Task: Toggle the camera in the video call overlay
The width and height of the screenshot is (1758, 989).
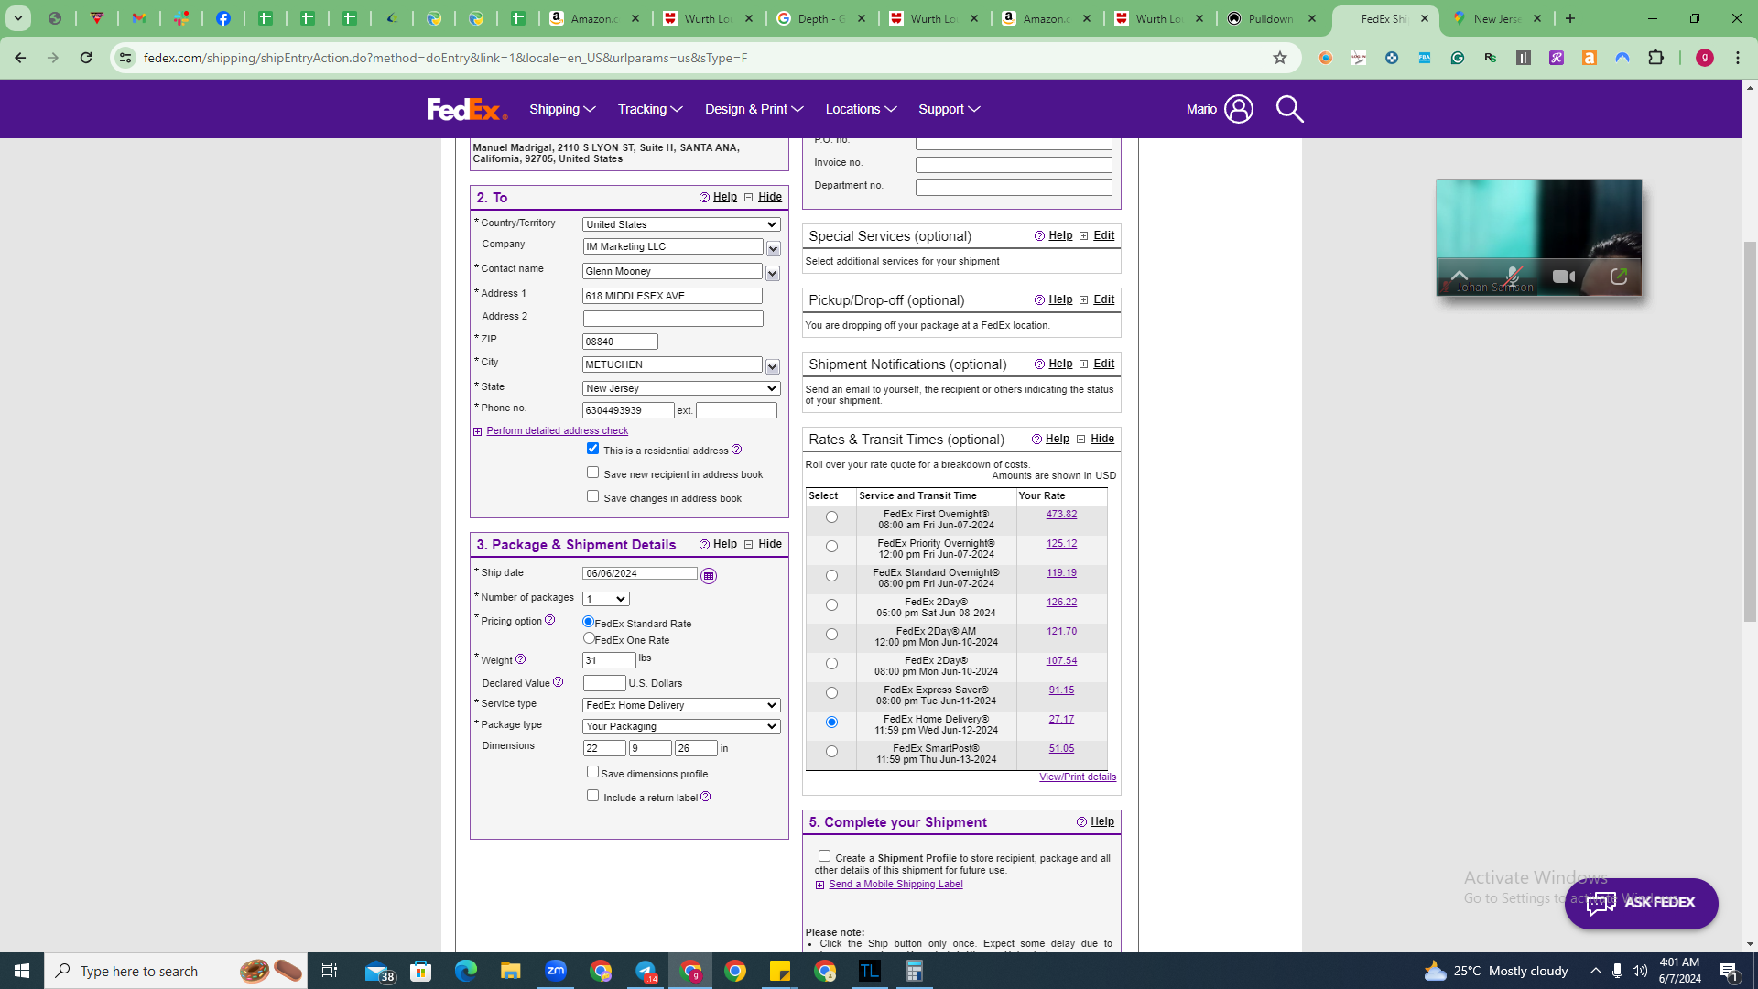Action: click(x=1564, y=277)
